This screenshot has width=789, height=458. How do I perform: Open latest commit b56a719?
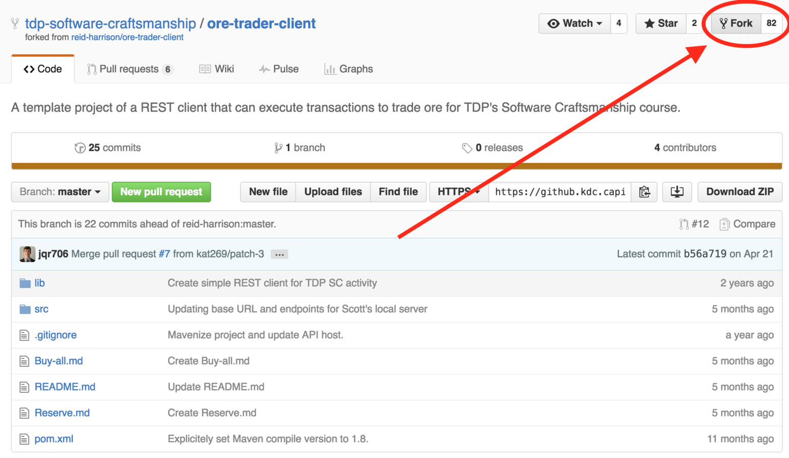coord(705,254)
